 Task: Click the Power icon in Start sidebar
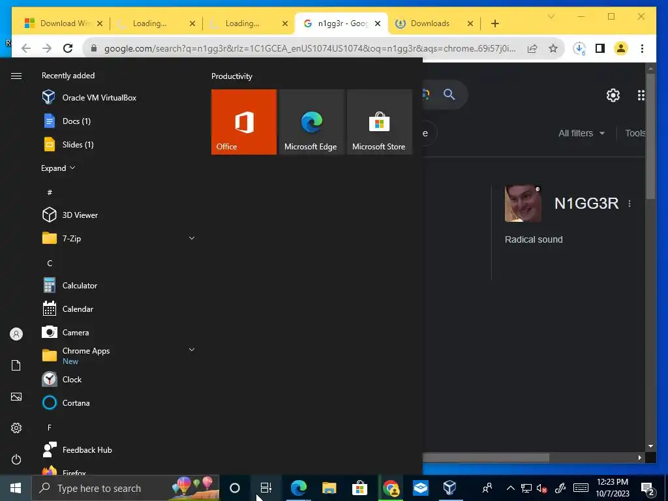tap(16, 459)
